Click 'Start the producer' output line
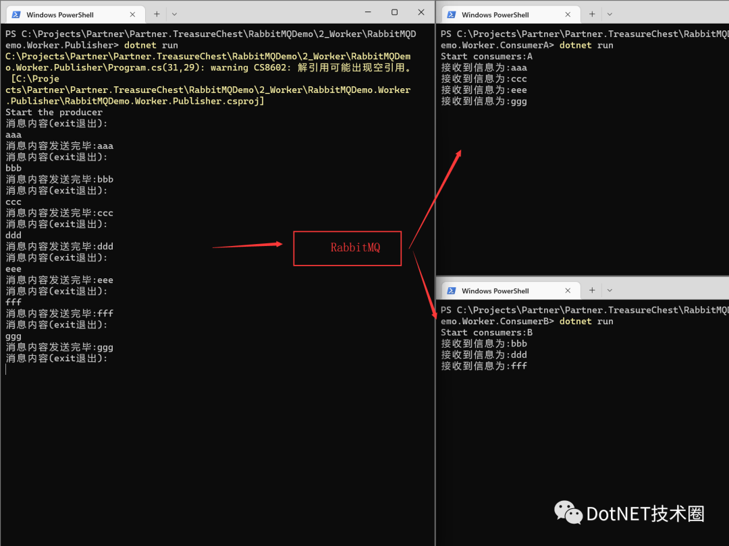Image resolution: width=729 pixels, height=546 pixels. (54, 113)
